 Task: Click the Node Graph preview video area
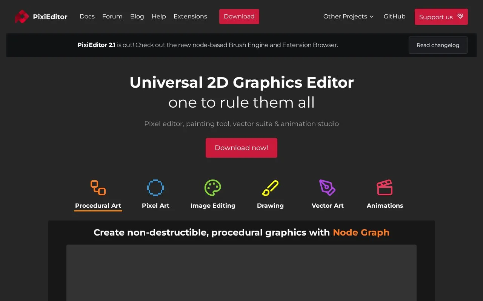(x=241, y=273)
